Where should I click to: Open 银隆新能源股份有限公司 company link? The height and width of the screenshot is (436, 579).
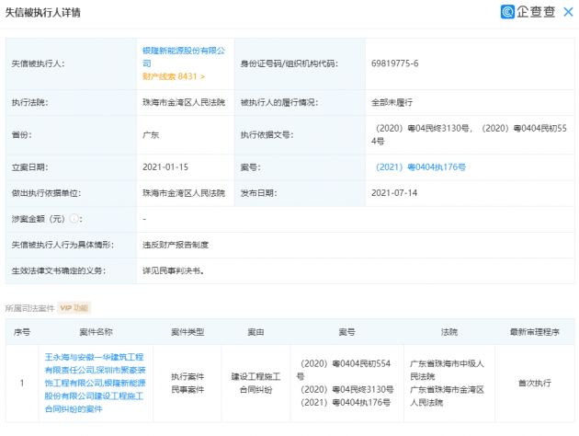click(184, 57)
